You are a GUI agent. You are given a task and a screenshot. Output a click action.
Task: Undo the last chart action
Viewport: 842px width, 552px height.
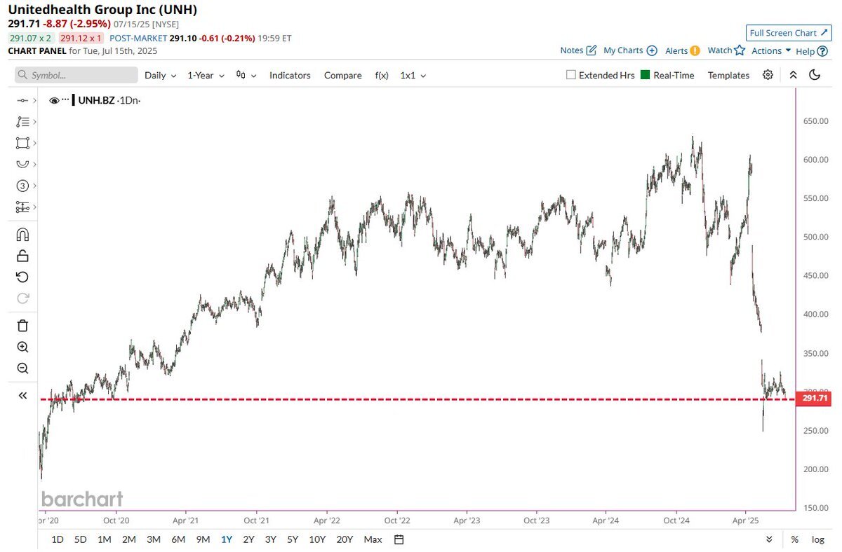(x=22, y=277)
